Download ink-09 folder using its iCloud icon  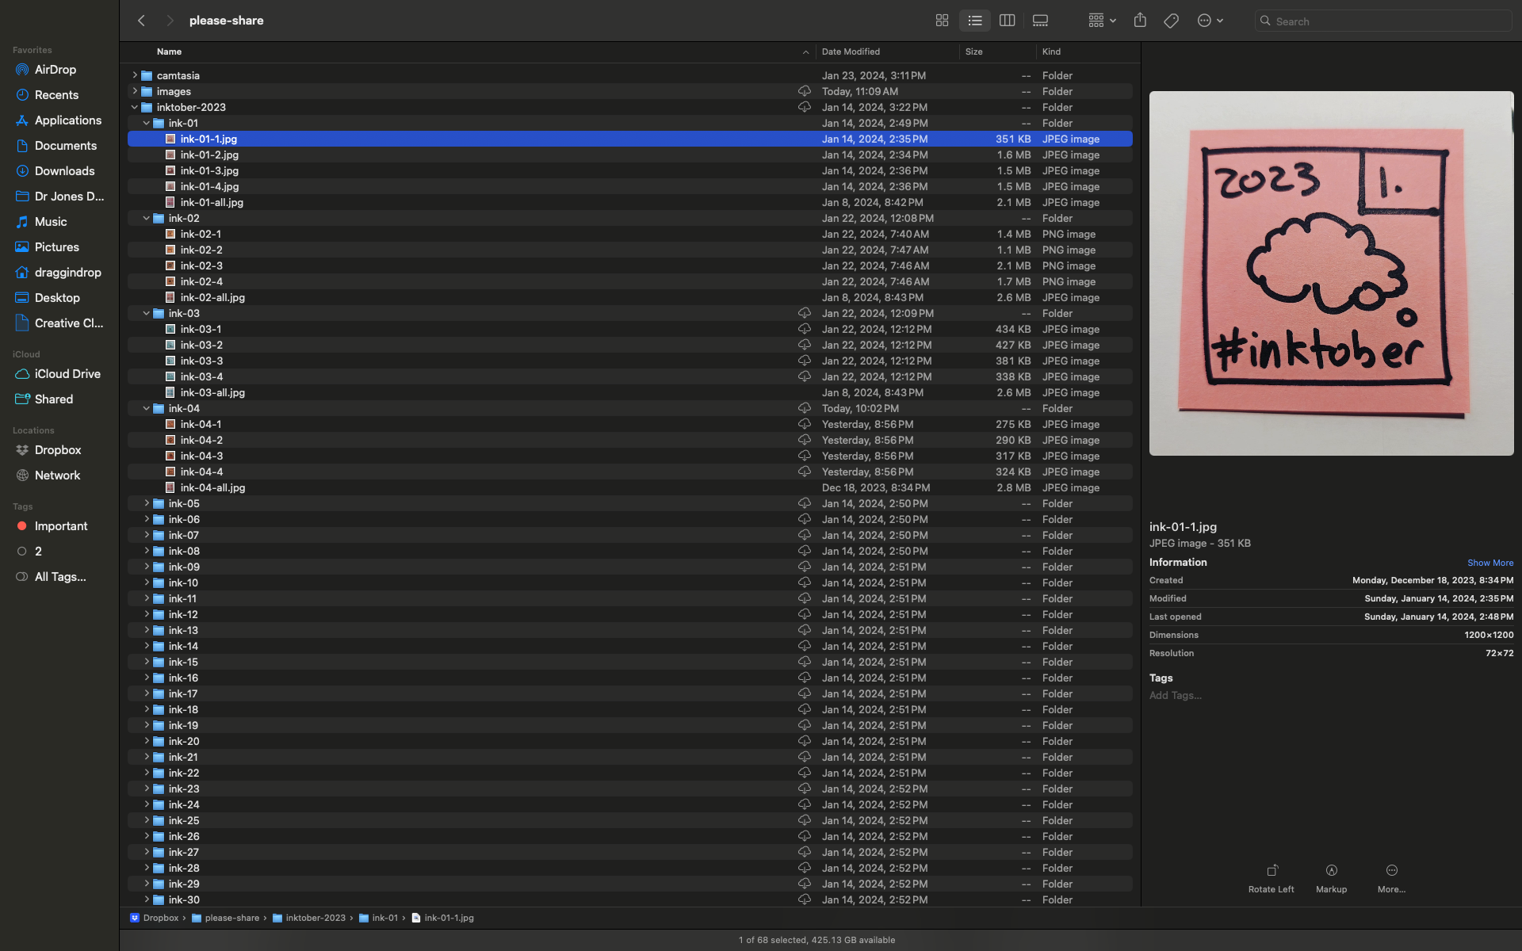[x=805, y=567]
